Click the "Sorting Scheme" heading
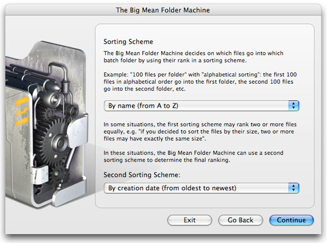 129,42
